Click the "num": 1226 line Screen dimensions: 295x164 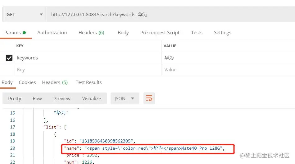[79, 162]
